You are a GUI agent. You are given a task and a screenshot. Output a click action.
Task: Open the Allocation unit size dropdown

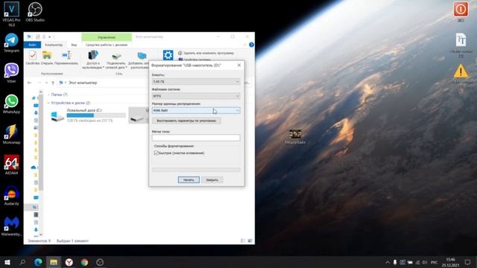[x=196, y=110]
